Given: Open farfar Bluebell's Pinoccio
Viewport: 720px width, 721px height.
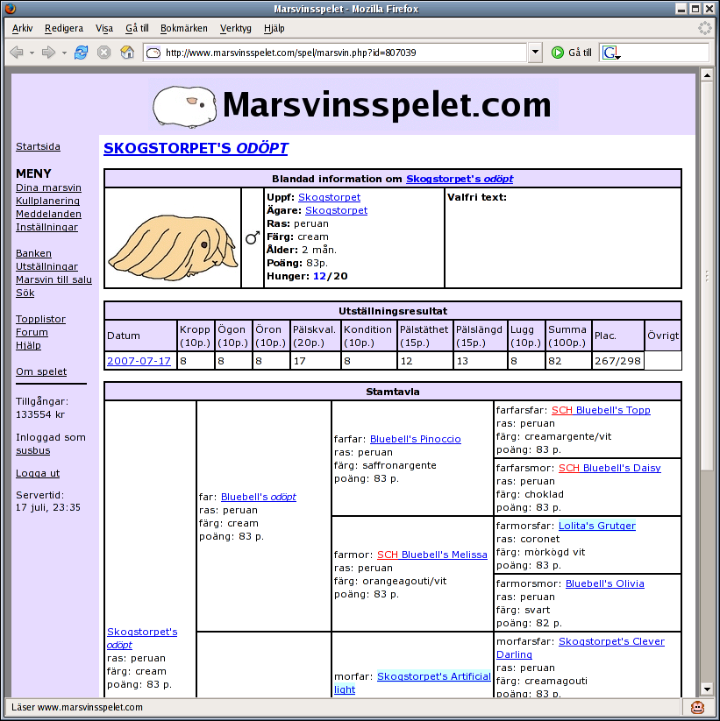Looking at the screenshot, I should 415,439.
